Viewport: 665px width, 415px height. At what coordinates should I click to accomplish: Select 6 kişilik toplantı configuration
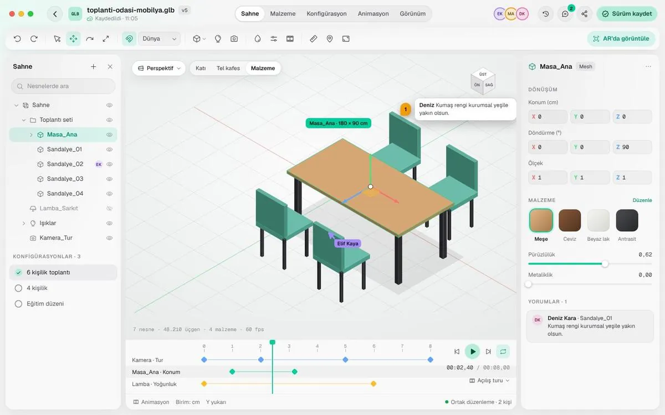coord(63,272)
